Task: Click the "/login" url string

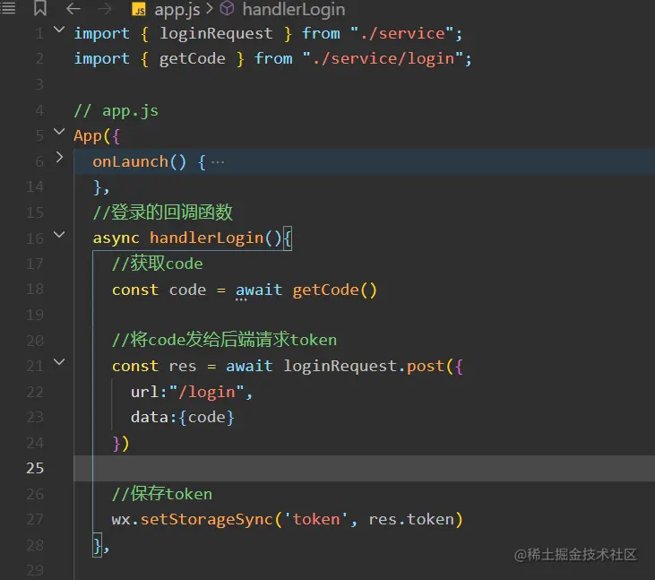Action: point(207,393)
